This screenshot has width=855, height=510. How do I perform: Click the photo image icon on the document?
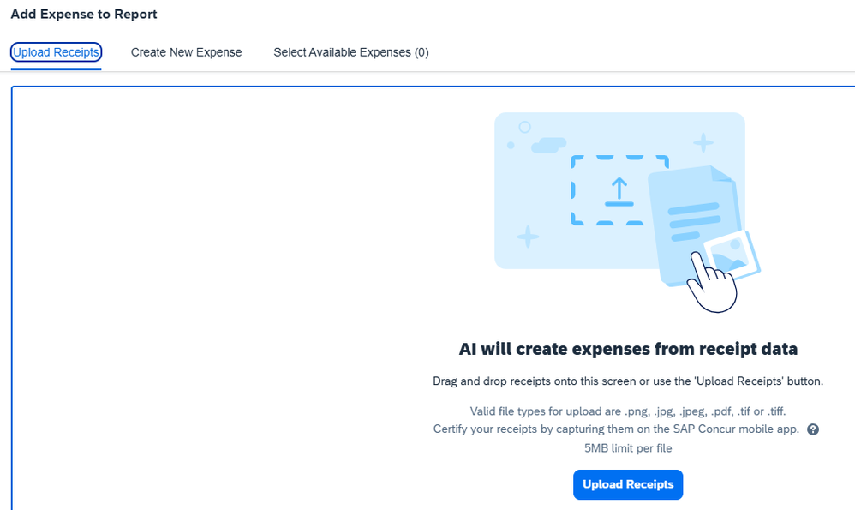732,255
